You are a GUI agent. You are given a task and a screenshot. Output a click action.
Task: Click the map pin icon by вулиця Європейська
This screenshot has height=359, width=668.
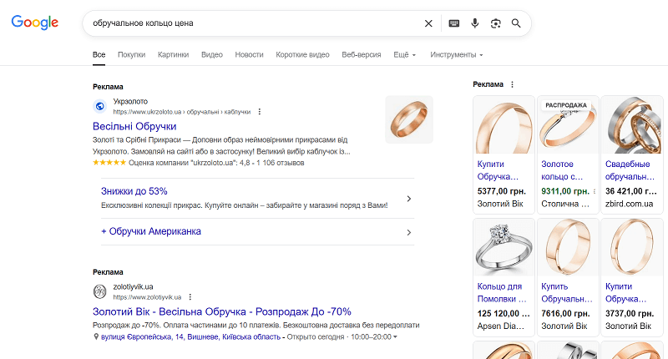[96, 336]
